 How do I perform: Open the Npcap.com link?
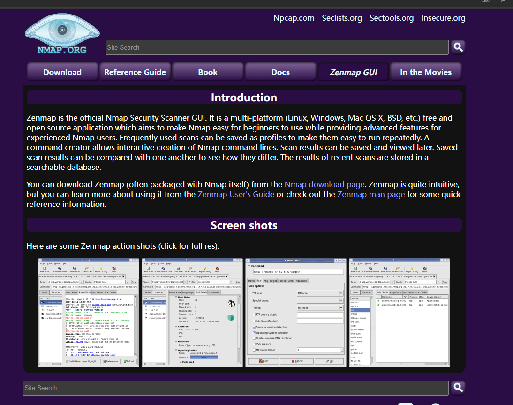click(294, 18)
